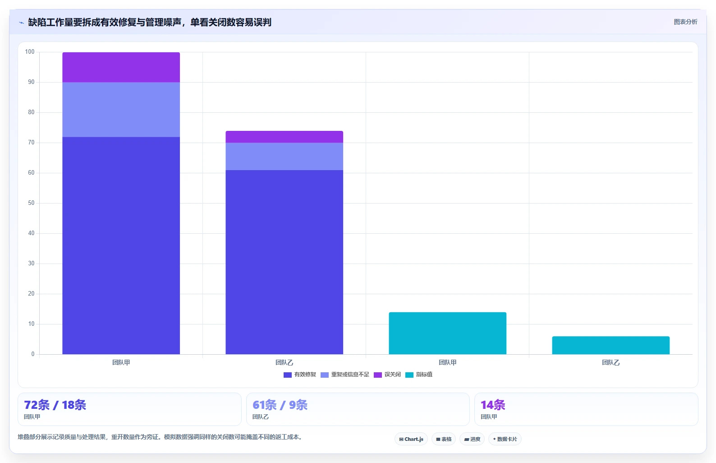Open the 61条 / 9条 团队乙 card

tap(358, 409)
